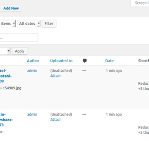The width and height of the screenshot is (149, 149).
Task: Click (Unattached) text in the first row
Action: tap(61, 71)
